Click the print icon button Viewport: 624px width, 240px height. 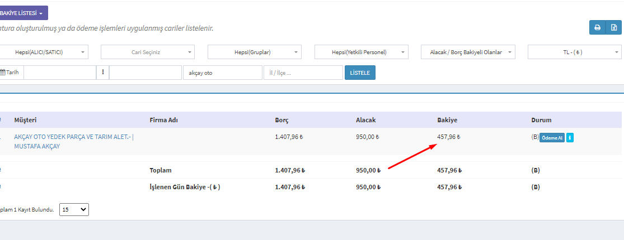point(597,27)
